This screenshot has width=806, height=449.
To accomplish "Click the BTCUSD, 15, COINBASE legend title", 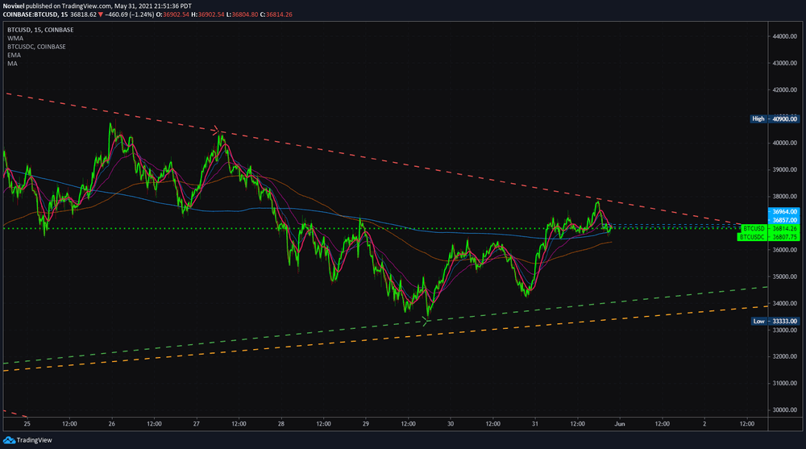I will point(39,30).
